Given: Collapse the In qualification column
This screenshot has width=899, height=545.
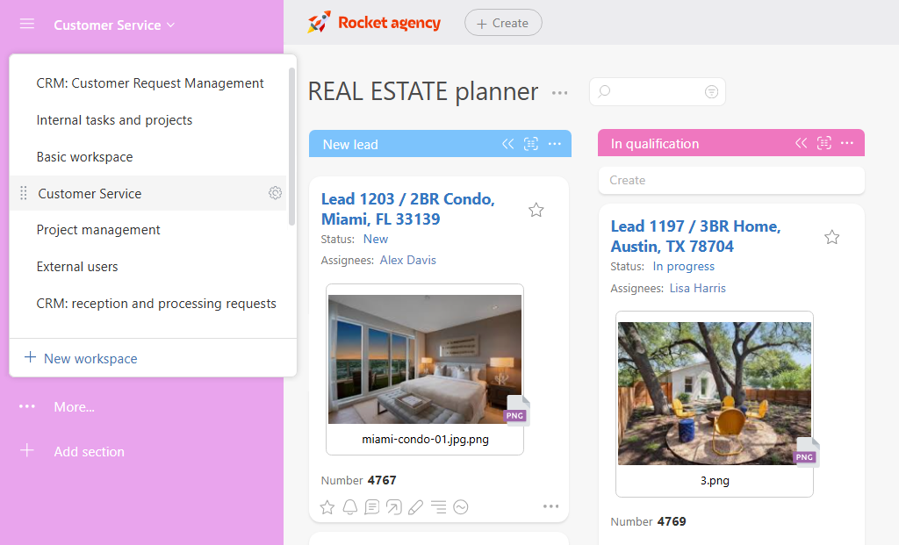Looking at the screenshot, I should pos(801,143).
